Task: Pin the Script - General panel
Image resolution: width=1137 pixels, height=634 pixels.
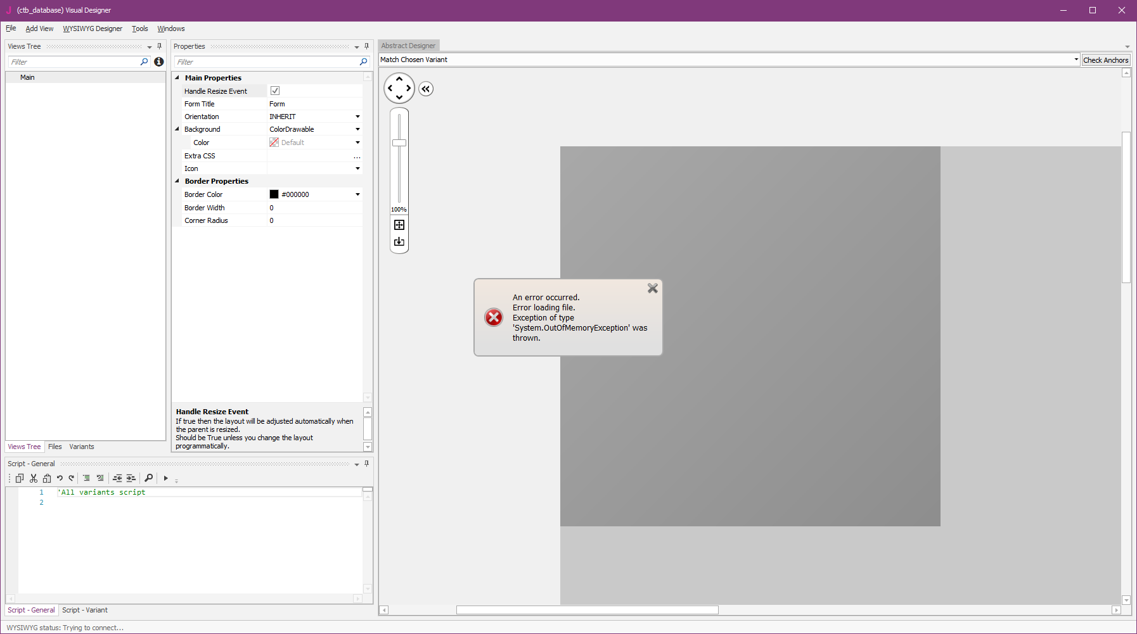Action: pyautogui.click(x=366, y=464)
